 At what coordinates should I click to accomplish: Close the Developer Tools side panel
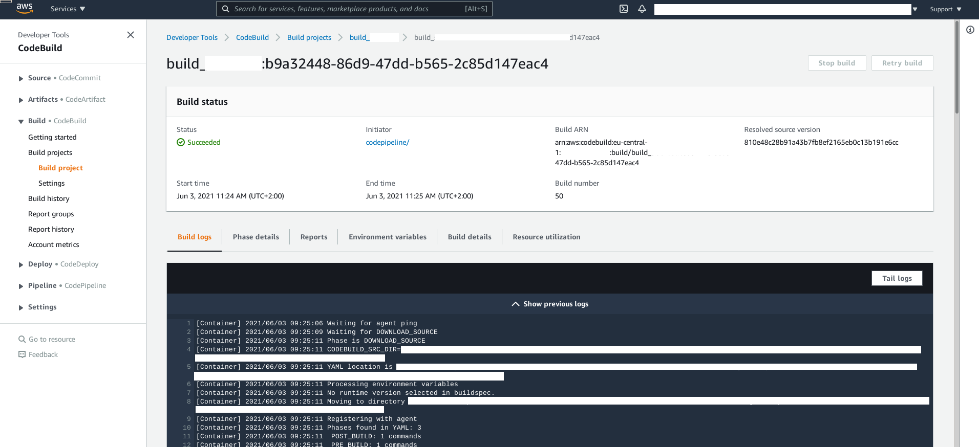131,35
